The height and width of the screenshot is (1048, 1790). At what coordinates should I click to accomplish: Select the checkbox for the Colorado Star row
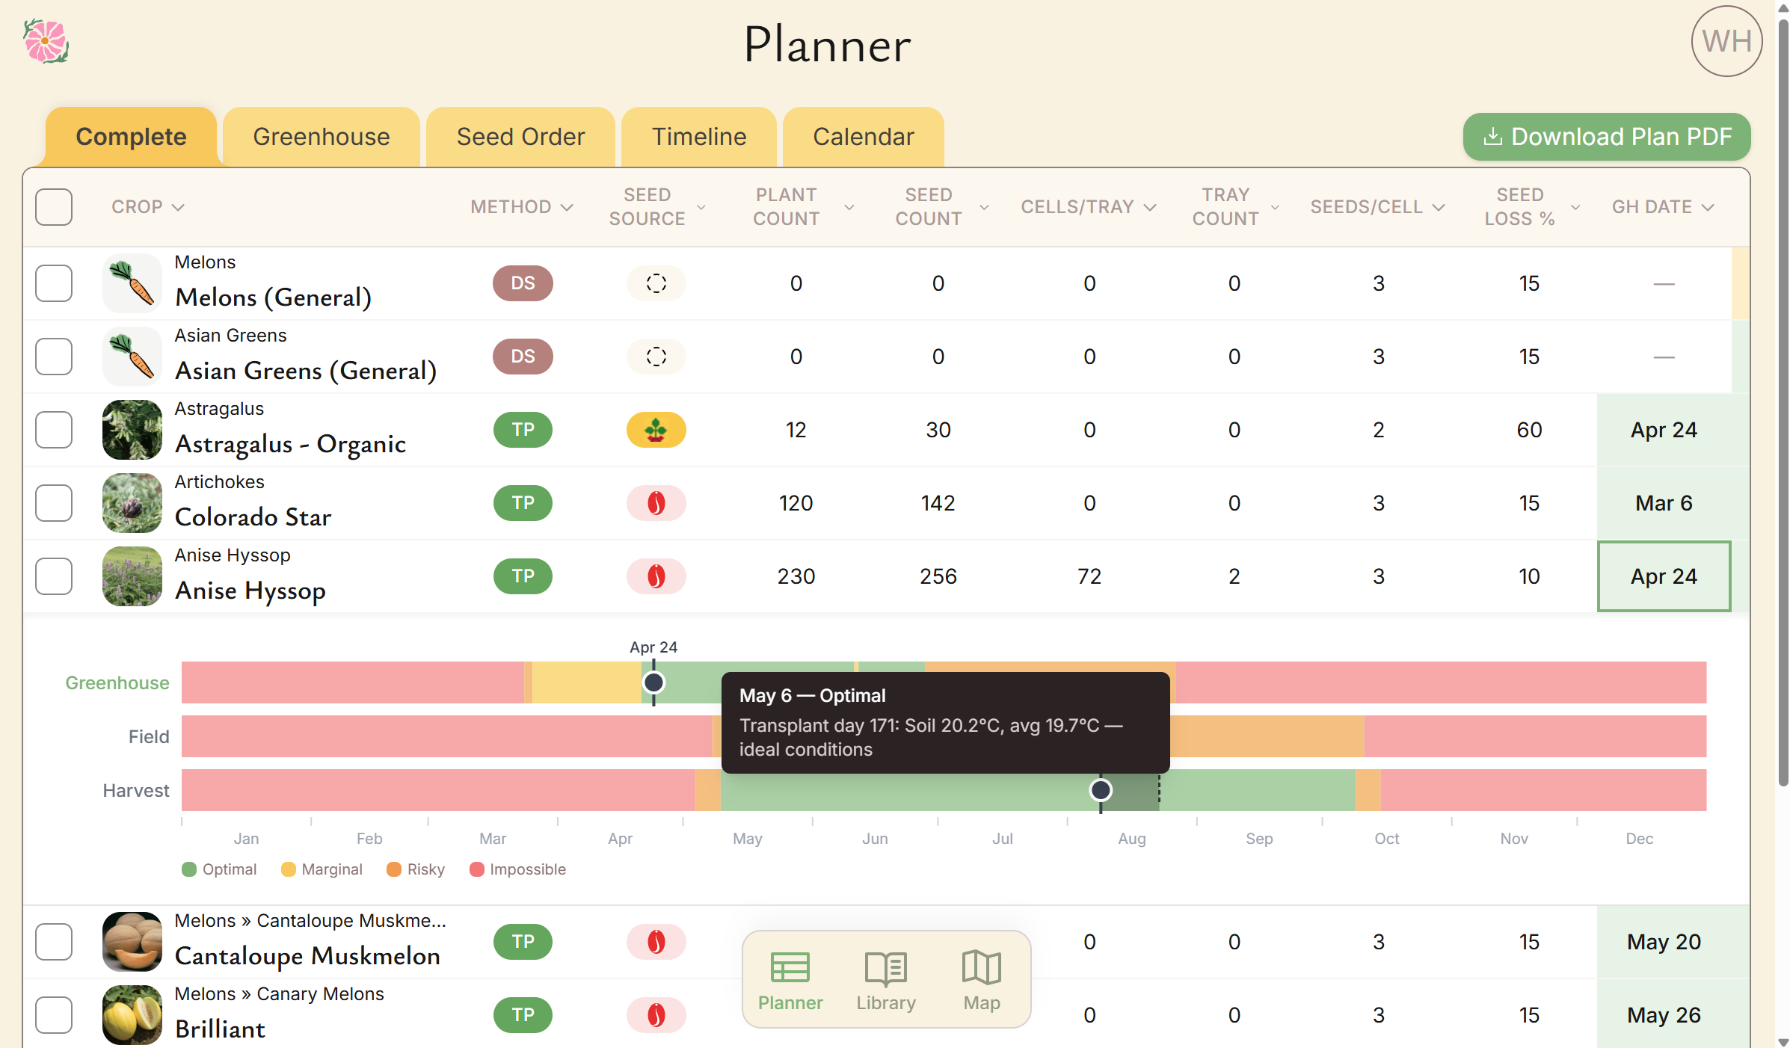[53, 503]
